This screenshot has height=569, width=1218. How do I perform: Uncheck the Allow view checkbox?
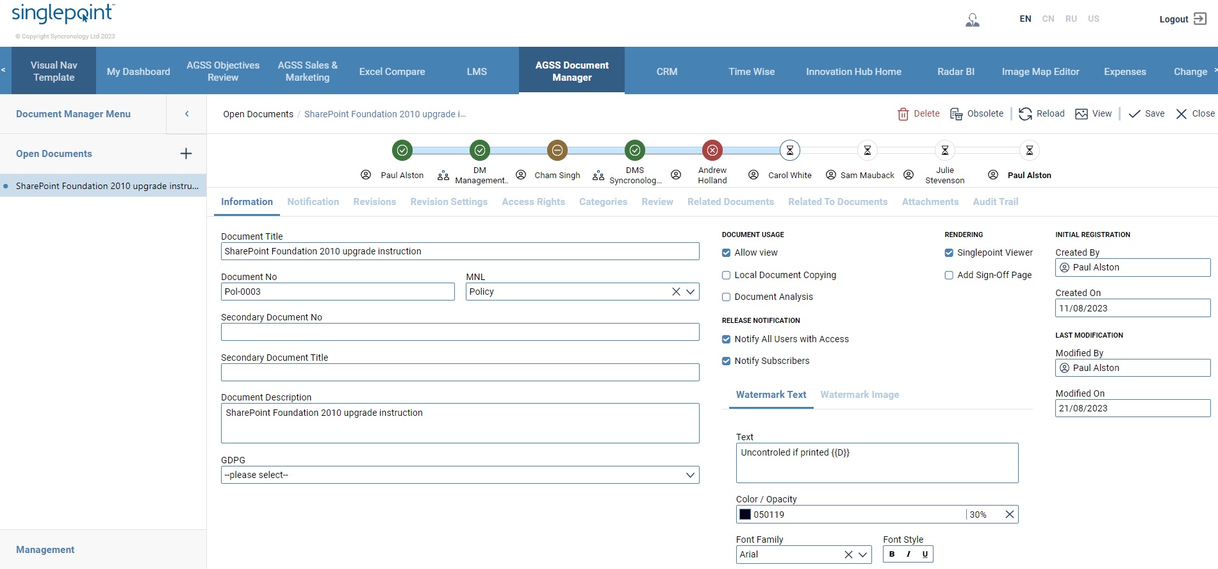pyautogui.click(x=726, y=253)
